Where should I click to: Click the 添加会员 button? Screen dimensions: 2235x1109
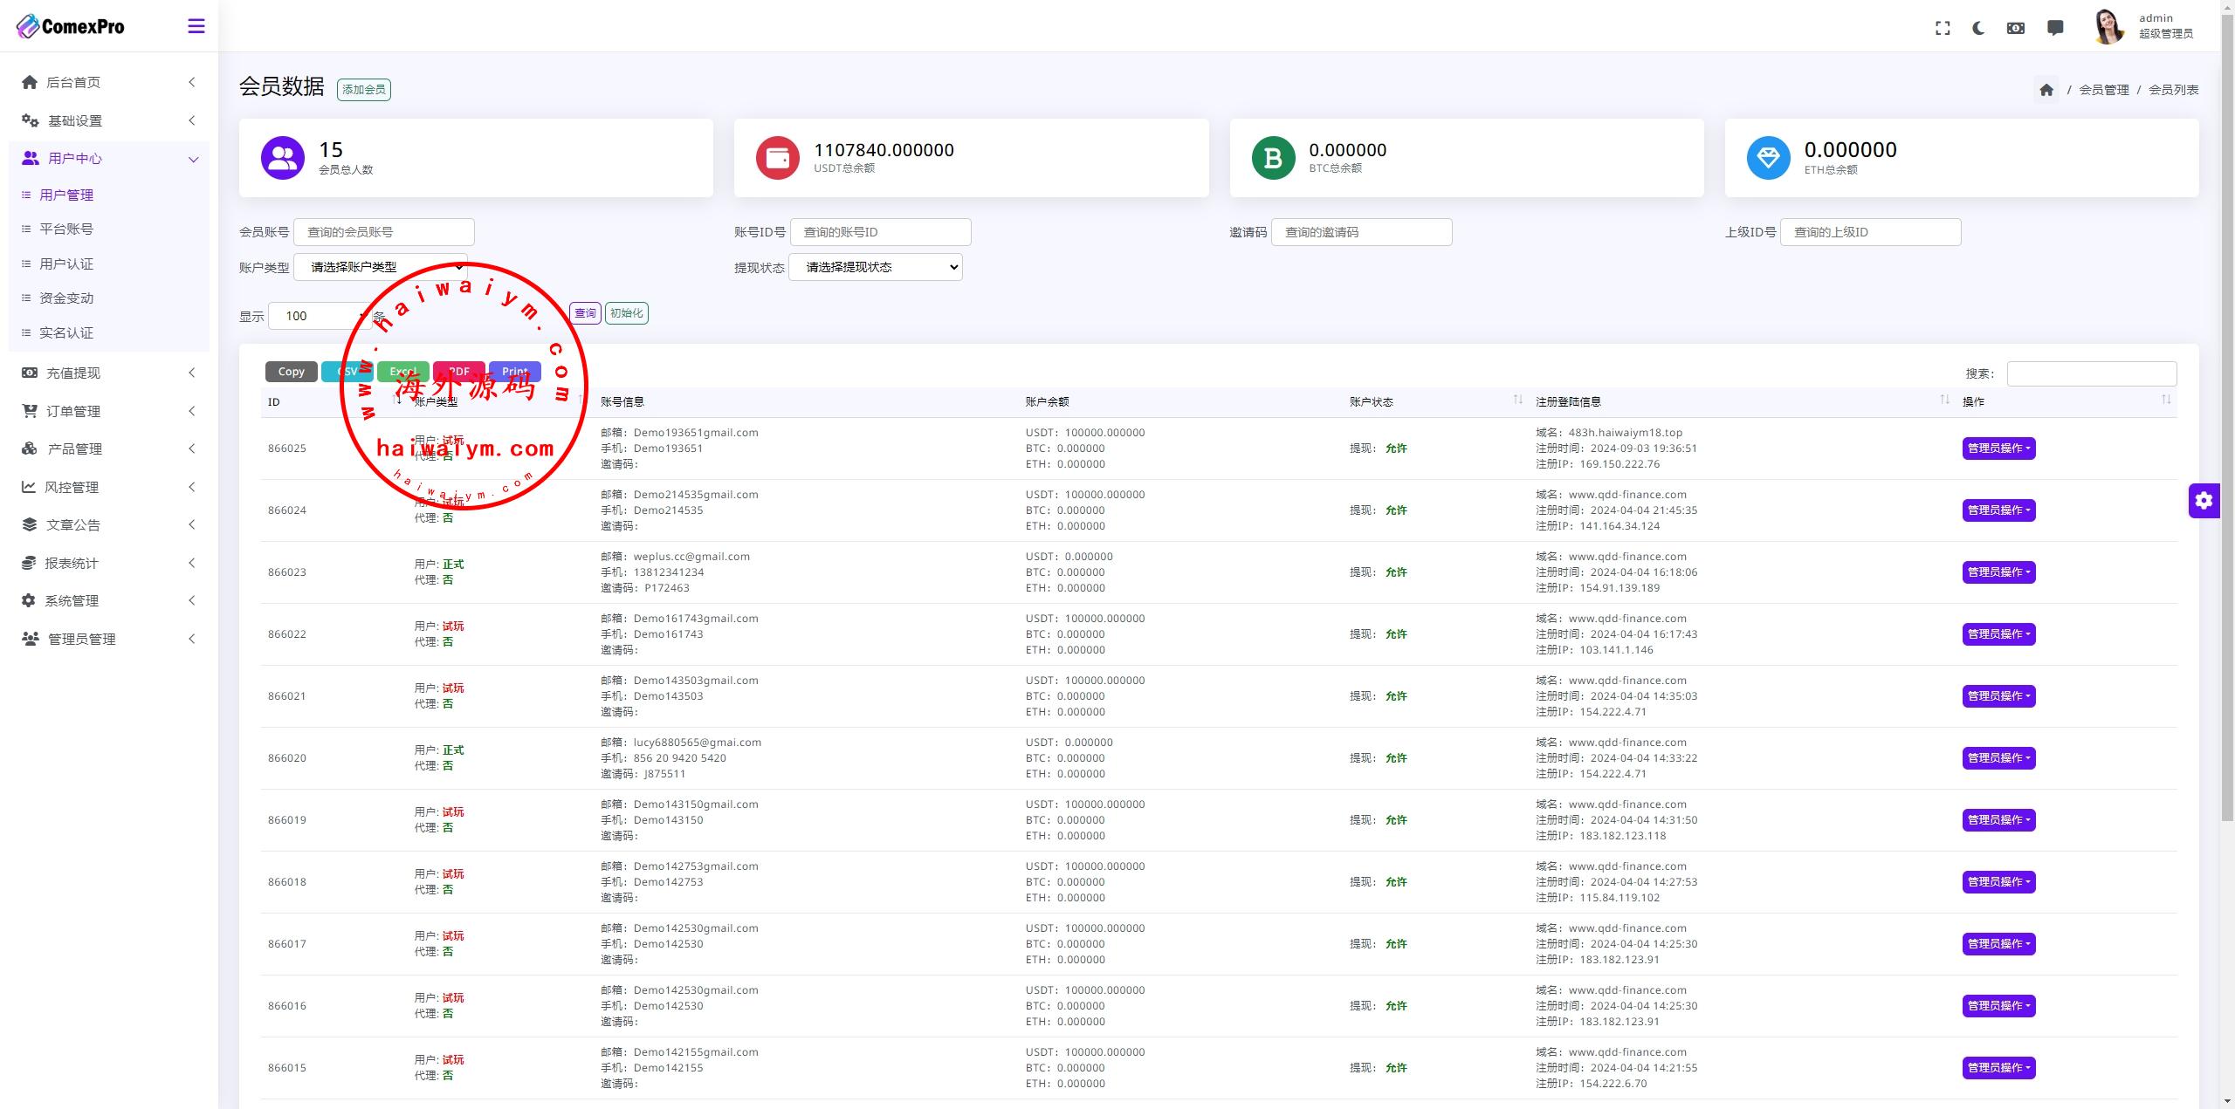coord(363,90)
